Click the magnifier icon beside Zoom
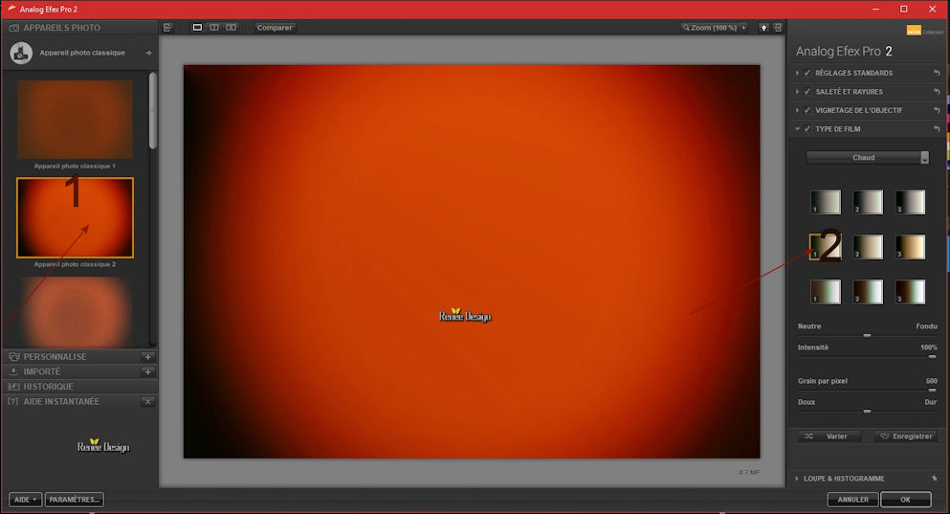The image size is (950, 514). [x=686, y=27]
